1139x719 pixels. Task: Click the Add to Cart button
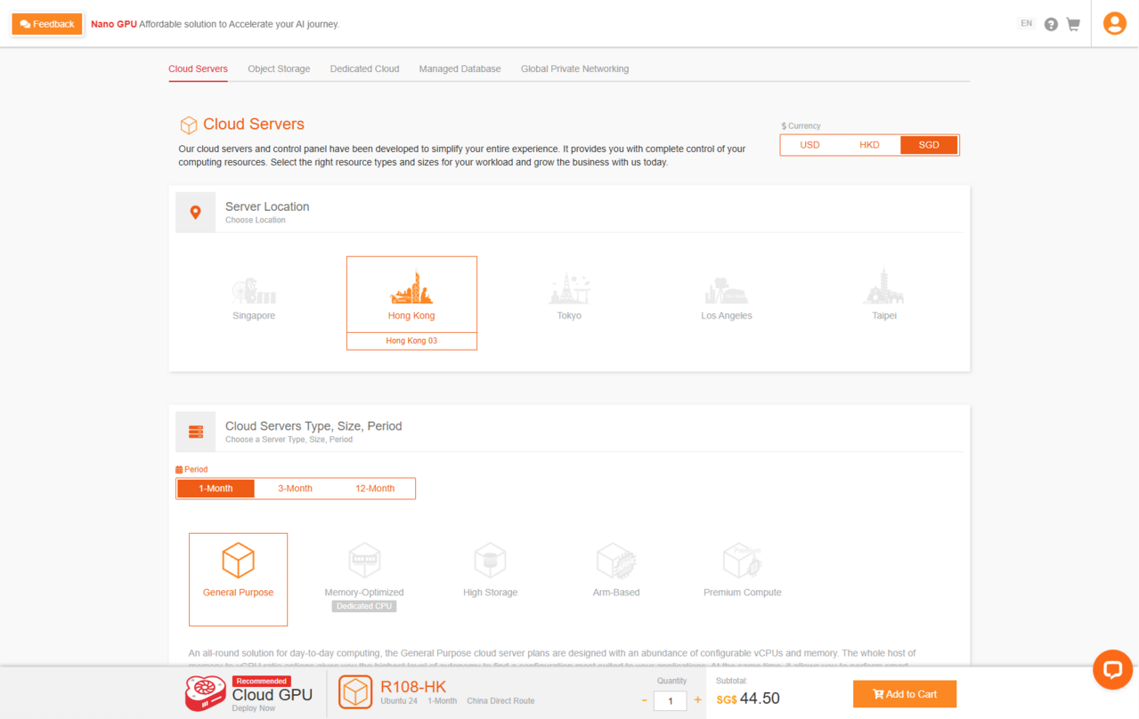click(905, 694)
